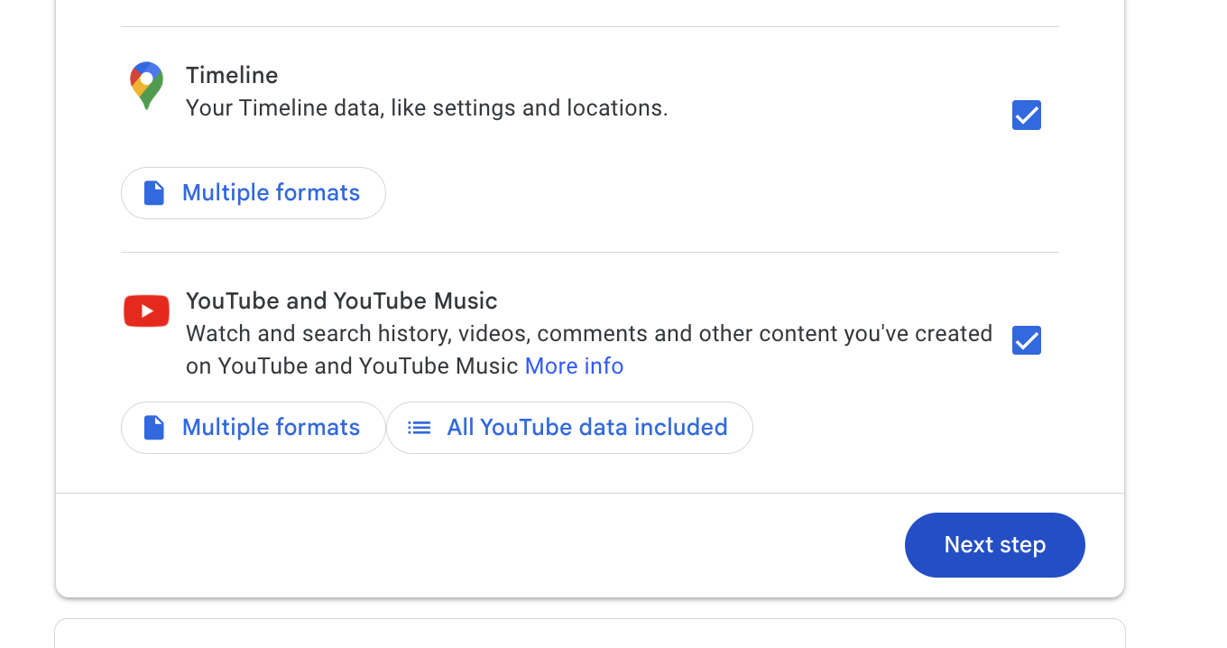The height and width of the screenshot is (648, 1227).
Task: Click the list icon in the YouTube data chip
Action: pyautogui.click(x=420, y=428)
